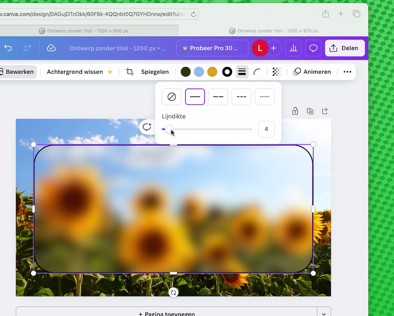The width and height of the screenshot is (394, 316).
Task: Select the long dashed line style
Action: (218, 97)
